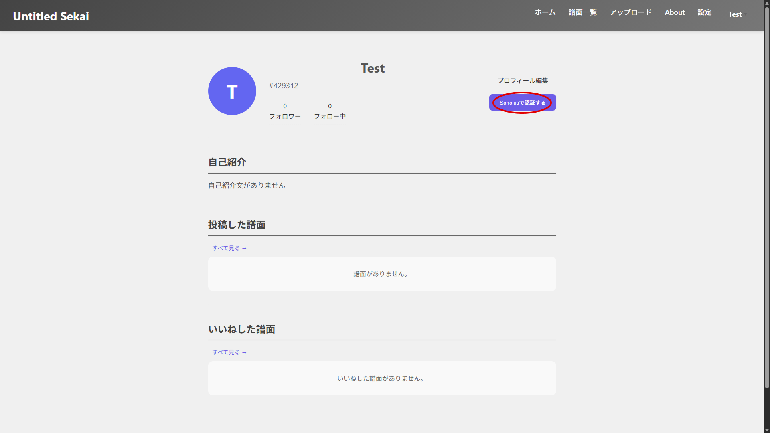770x433 pixels.
Task: Visit the About page
Action: pyautogui.click(x=674, y=12)
